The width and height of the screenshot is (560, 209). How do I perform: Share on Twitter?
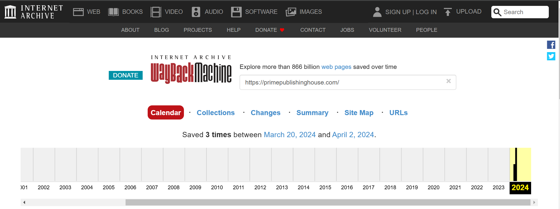click(x=551, y=56)
